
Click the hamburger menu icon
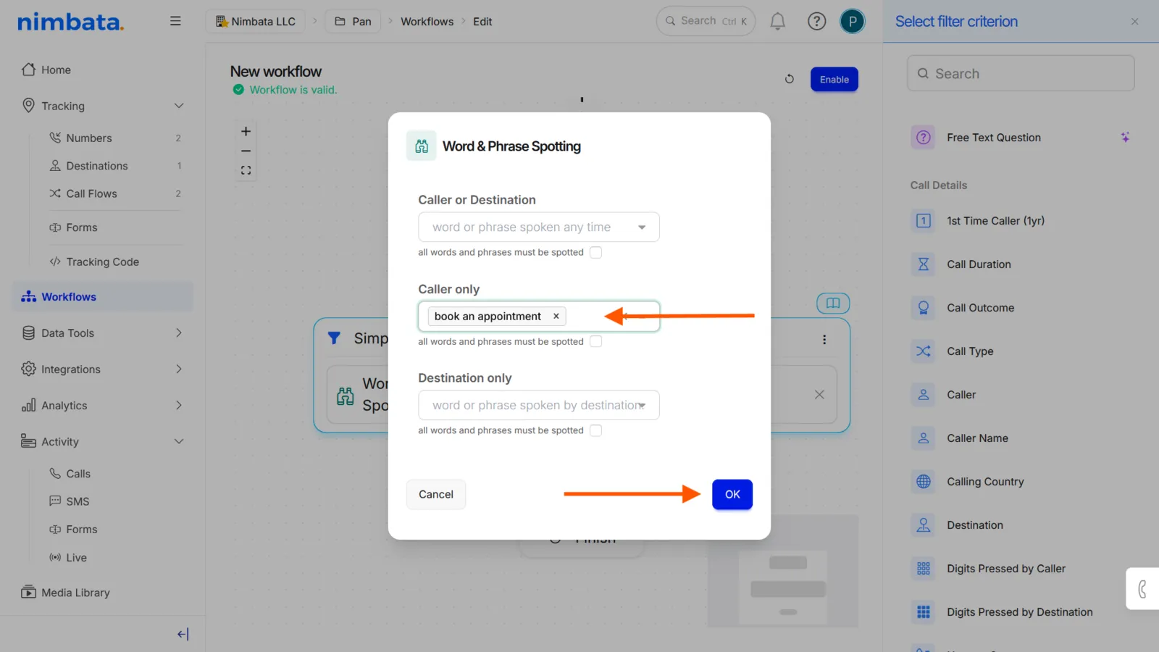[175, 21]
